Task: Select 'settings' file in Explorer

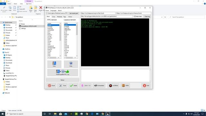Action: (x=23, y=28)
